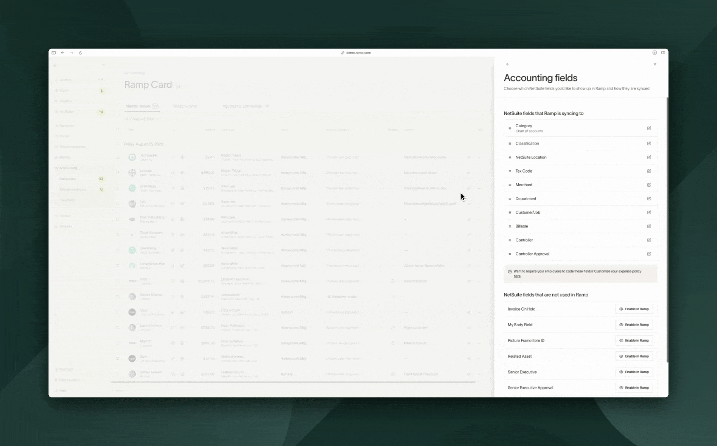Click the 'Chart of accounts' subtitle
The height and width of the screenshot is (446, 717).
pos(529,131)
